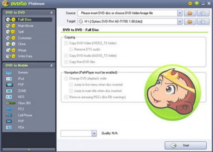Viewport: 213px width, 152px height.
Task: Select the iPod device icon
Action: point(9,79)
